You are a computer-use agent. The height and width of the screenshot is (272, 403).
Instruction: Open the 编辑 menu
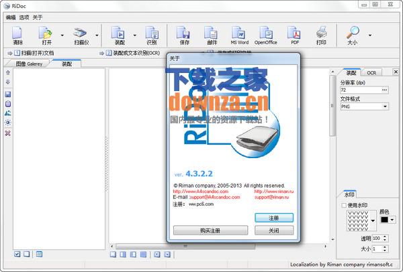[x=11, y=17]
